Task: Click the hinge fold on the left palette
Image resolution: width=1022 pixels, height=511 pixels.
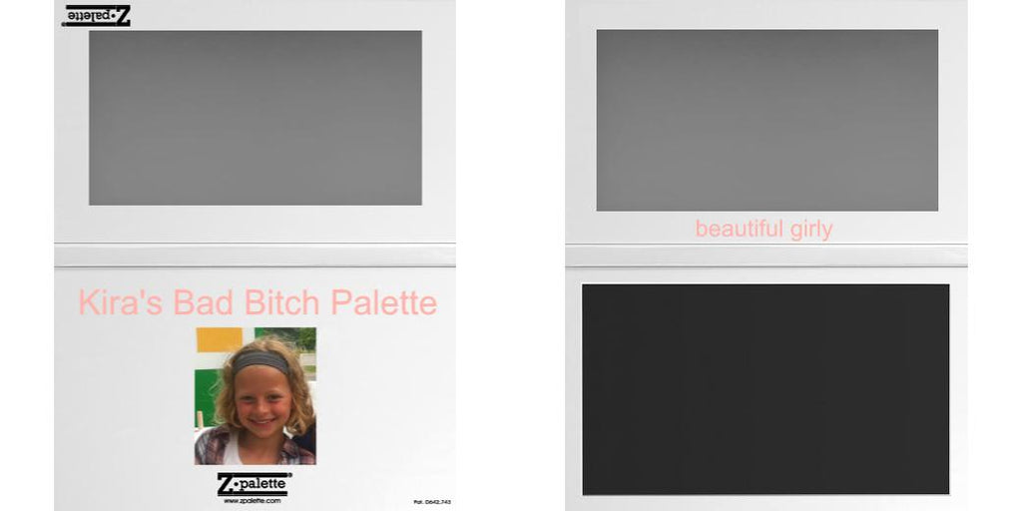Action: coord(255,255)
